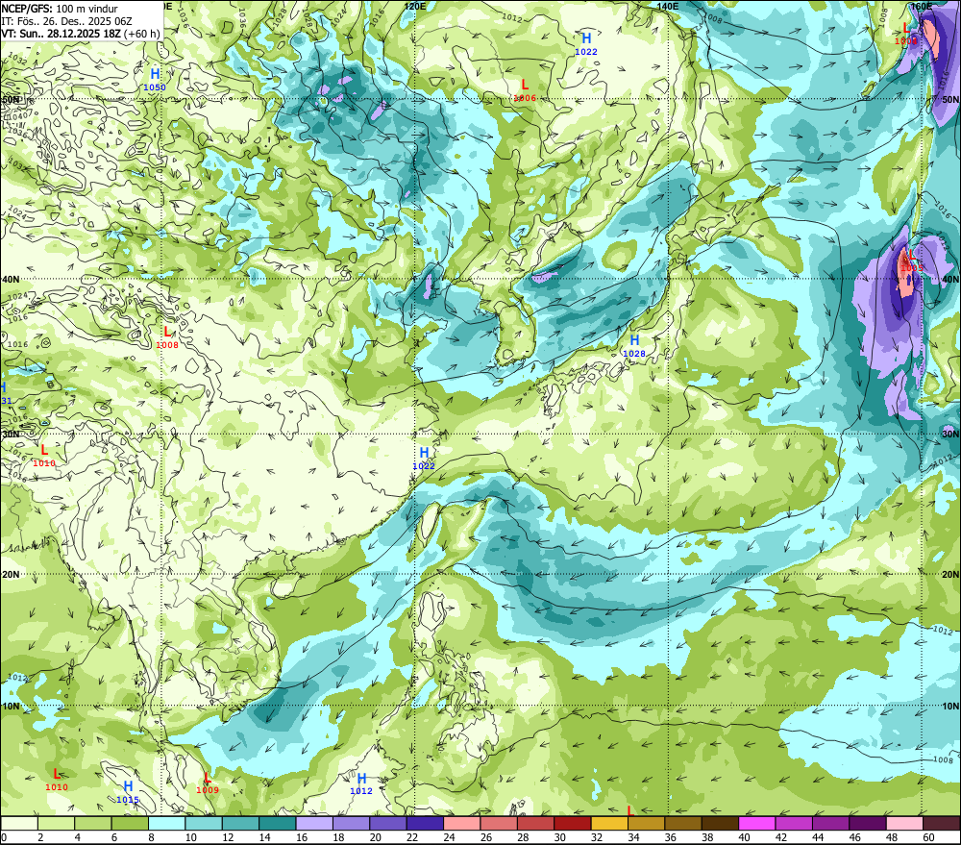Image resolution: width=961 pixels, height=845 pixels.
Task: Select the lavender 16–18 legend swatch
Action: (314, 824)
